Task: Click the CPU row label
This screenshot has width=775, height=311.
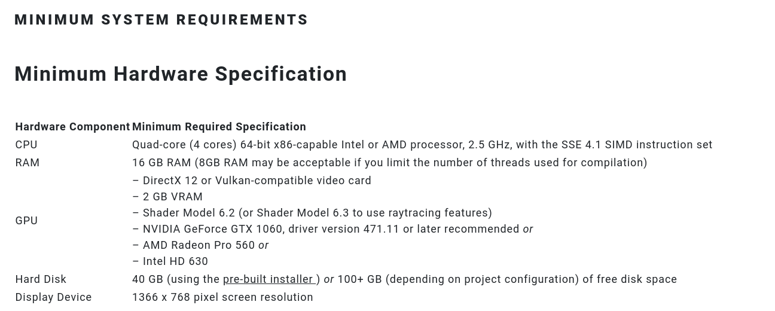Action: (26, 145)
